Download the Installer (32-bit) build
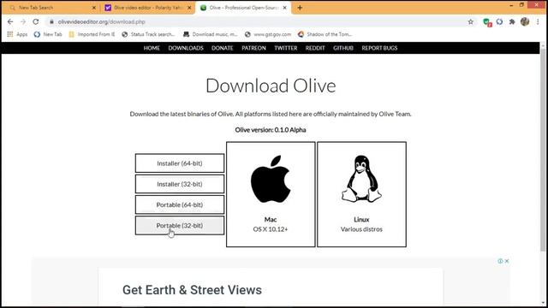This screenshot has width=548, height=308. pos(180,184)
